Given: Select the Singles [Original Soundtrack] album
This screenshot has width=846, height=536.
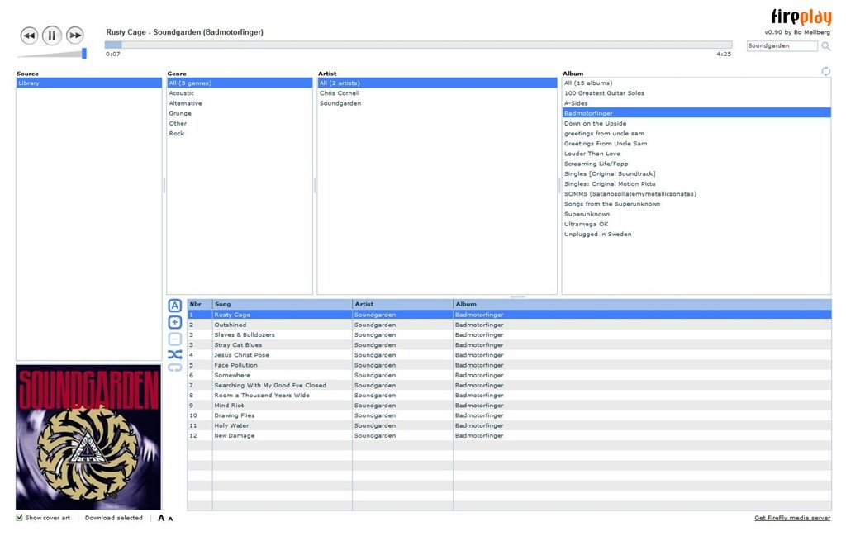Looking at the screenshot, I should tap(696, 174).
